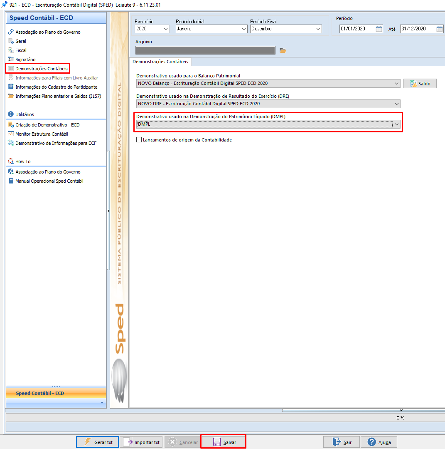
Task: Click the pin icon in the title bar
Action: 4,5
